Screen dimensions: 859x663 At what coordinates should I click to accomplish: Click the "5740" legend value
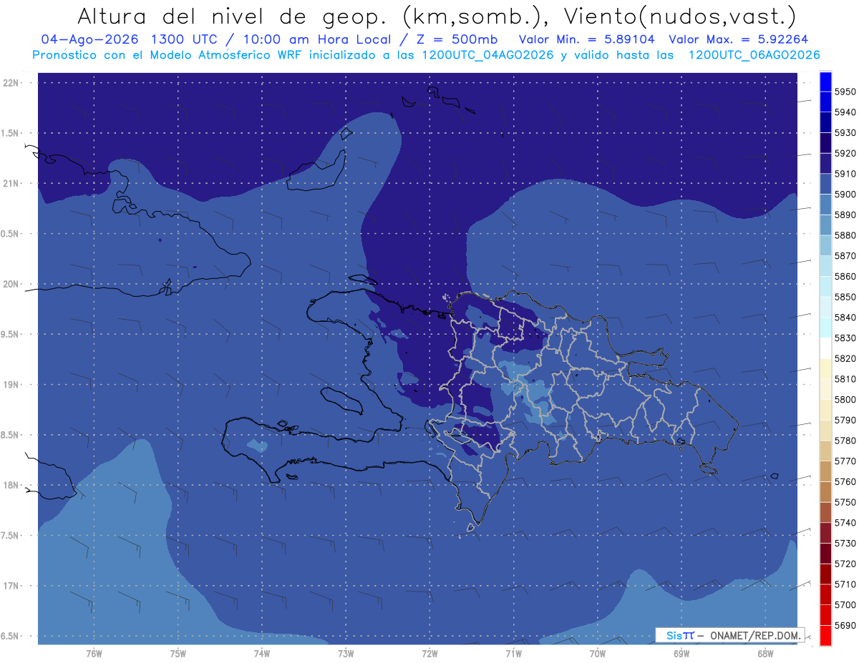tap(845, 522)
